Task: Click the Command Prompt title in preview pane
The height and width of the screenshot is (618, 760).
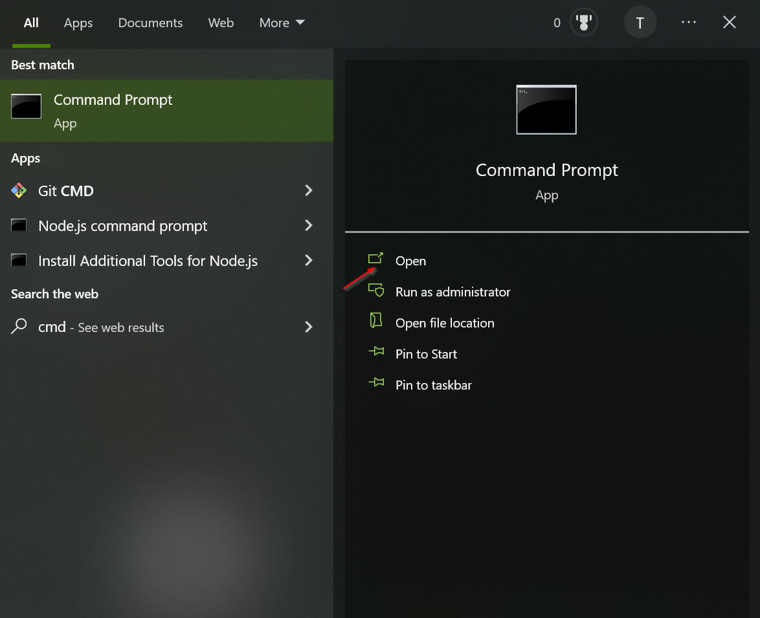Action: 546,170
